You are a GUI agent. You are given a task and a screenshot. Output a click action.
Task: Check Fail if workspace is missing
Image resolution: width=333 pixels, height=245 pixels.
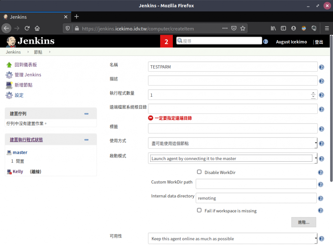[199, 210]
